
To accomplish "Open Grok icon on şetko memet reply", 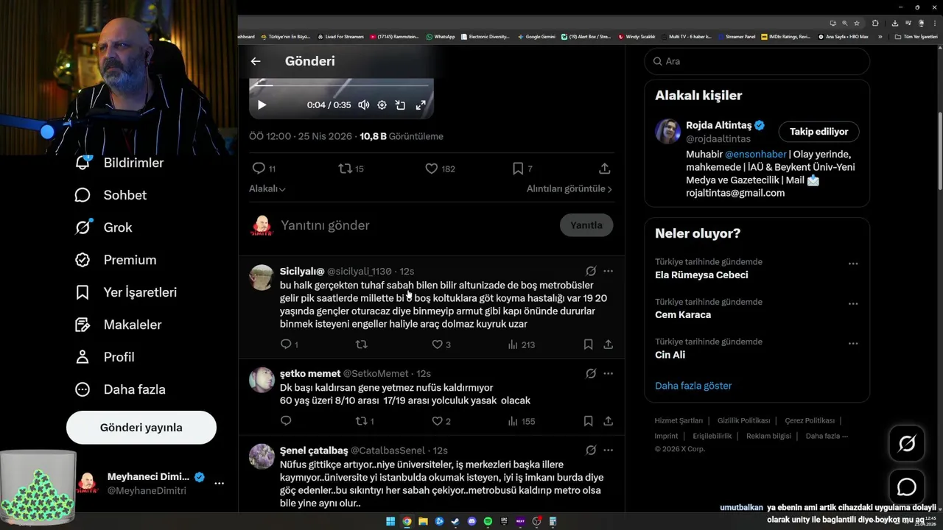I will 591,373.
